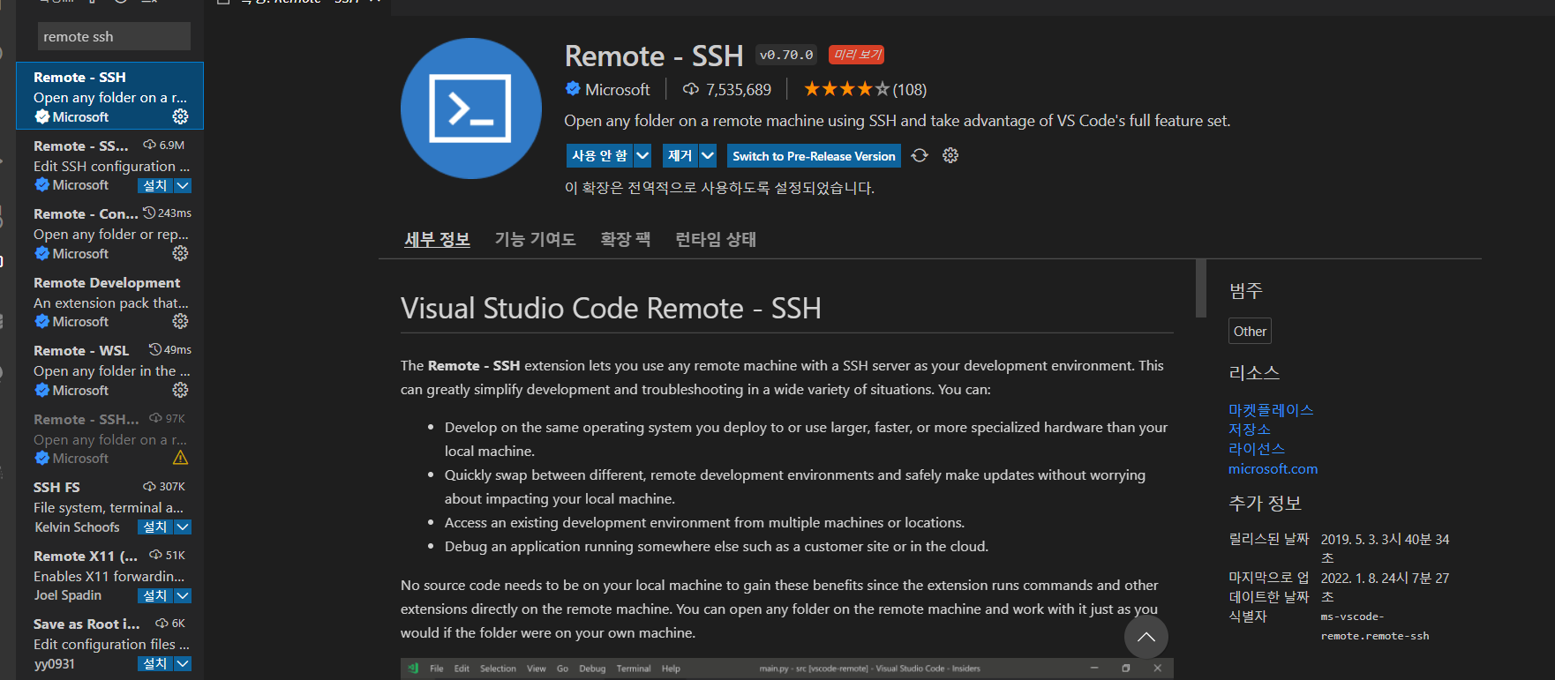This screenshot has width=1555, height=680.
Task: Click download icon beside 6K on Save as Root
Action: coord(162,623)
